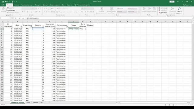Click the Магазин header cell I1

tap(90, 25)
